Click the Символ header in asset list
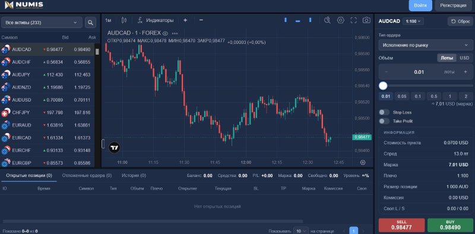The width and height of the screenshot is (475, 234). point(9,37)
